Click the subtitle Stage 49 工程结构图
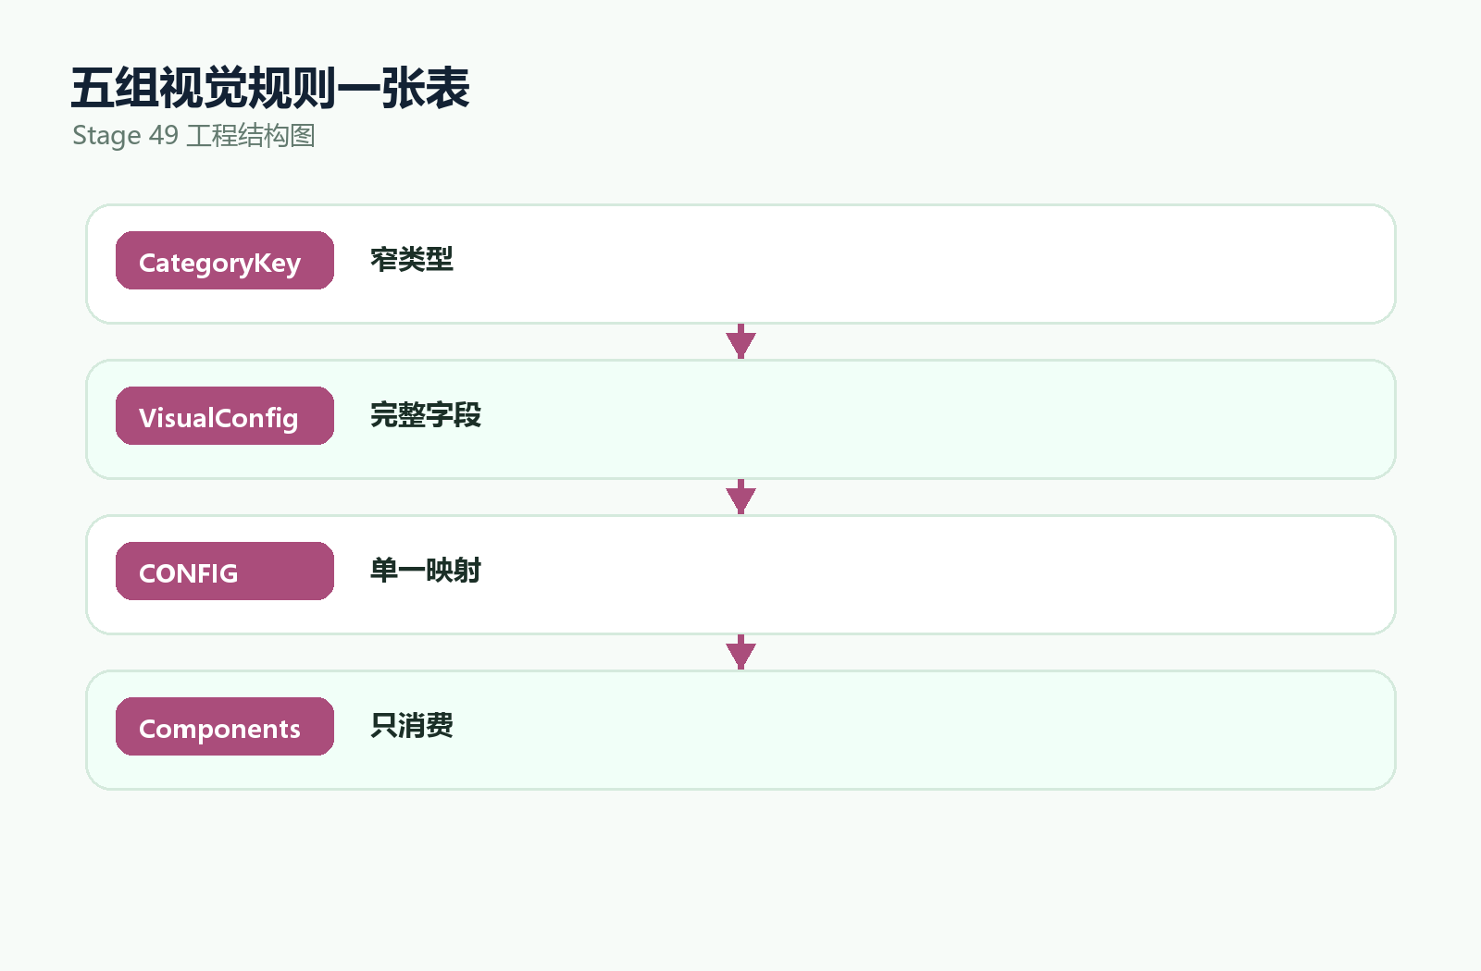The image size is (1481, 971). click(193, 136)
